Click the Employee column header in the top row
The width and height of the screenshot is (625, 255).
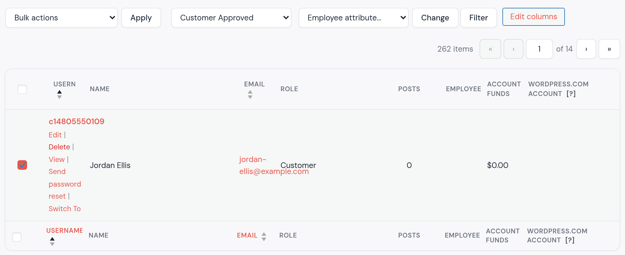[464, 89]
